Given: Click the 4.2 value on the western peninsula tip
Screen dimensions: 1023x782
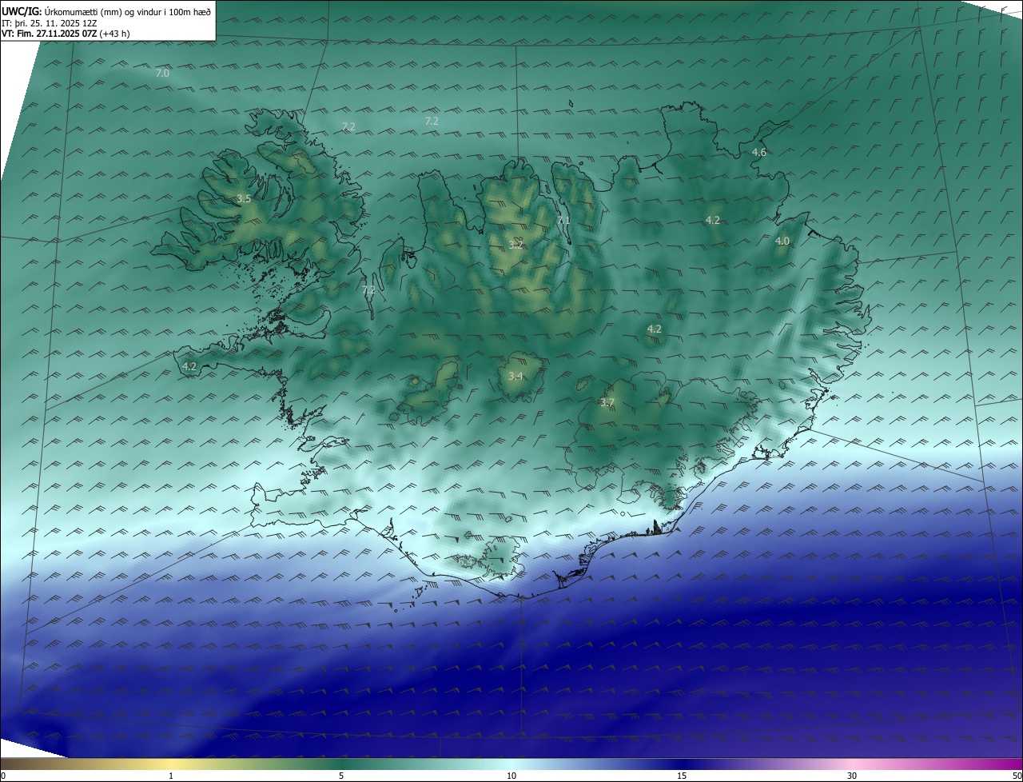Looking at the screenshot, I should coord(189,366).
